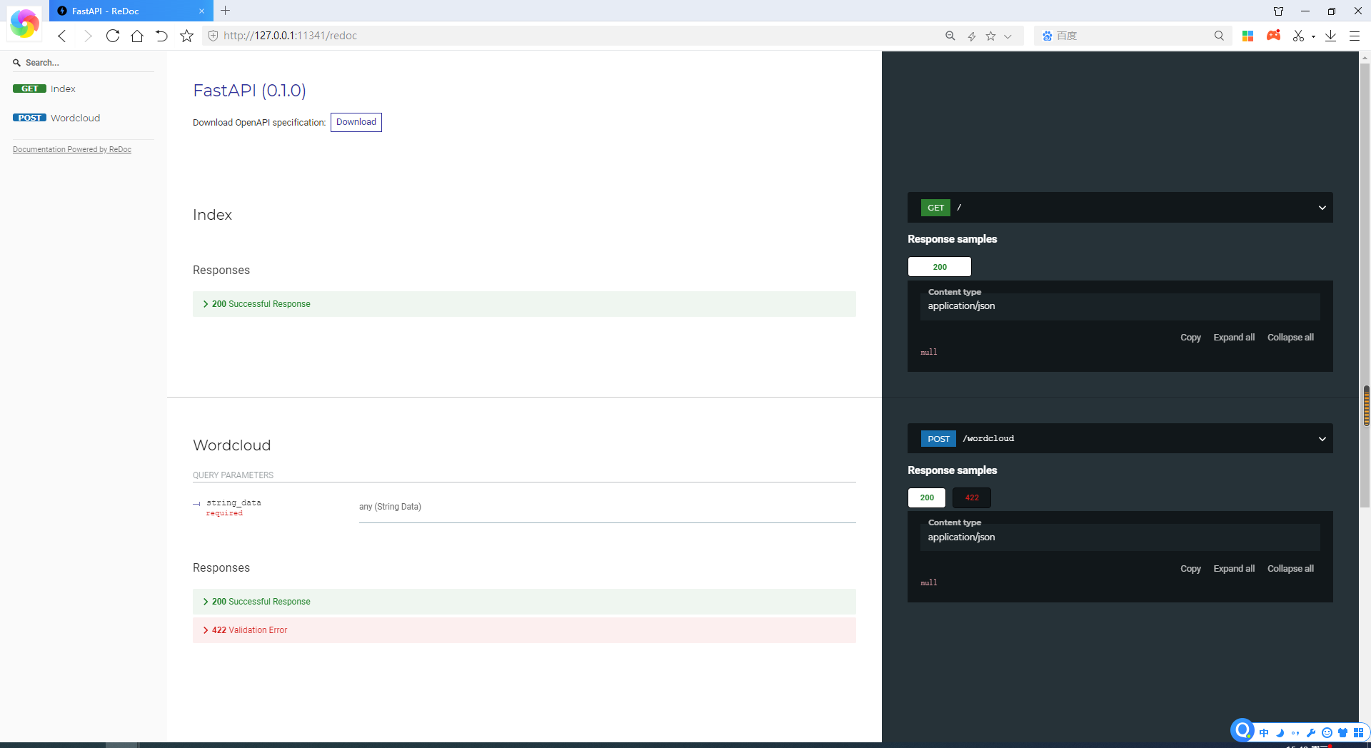Click the search icon in the Baidu search box
This screenshot has height=748, width=1371.
1219,36
